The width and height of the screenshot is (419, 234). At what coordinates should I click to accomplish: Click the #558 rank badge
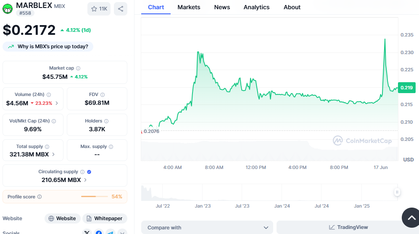coord(25,13)
